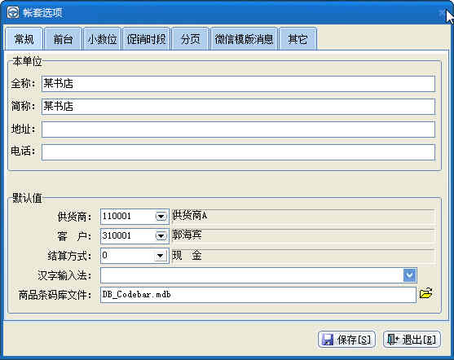Focus the empty 地址 address field

point(238,129)
